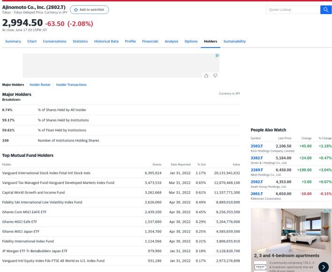Click the iShares MSCI Eafe ETF holder name

coord(20,222)
